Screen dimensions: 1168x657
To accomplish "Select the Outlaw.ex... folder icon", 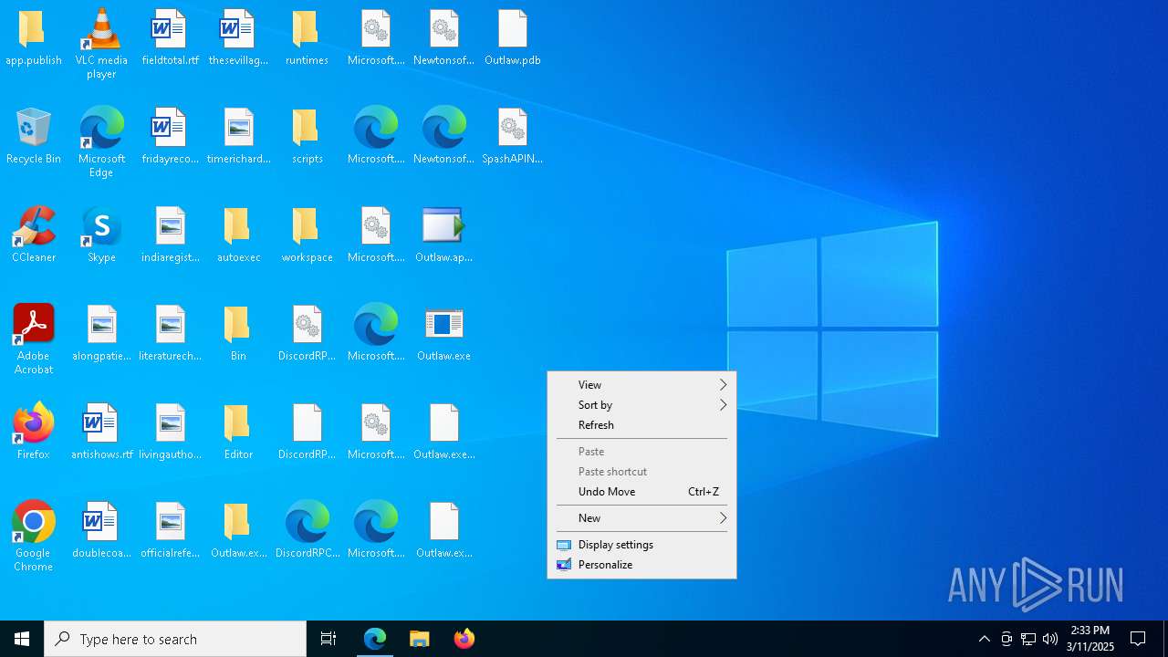I will click(x=238, y=530).
